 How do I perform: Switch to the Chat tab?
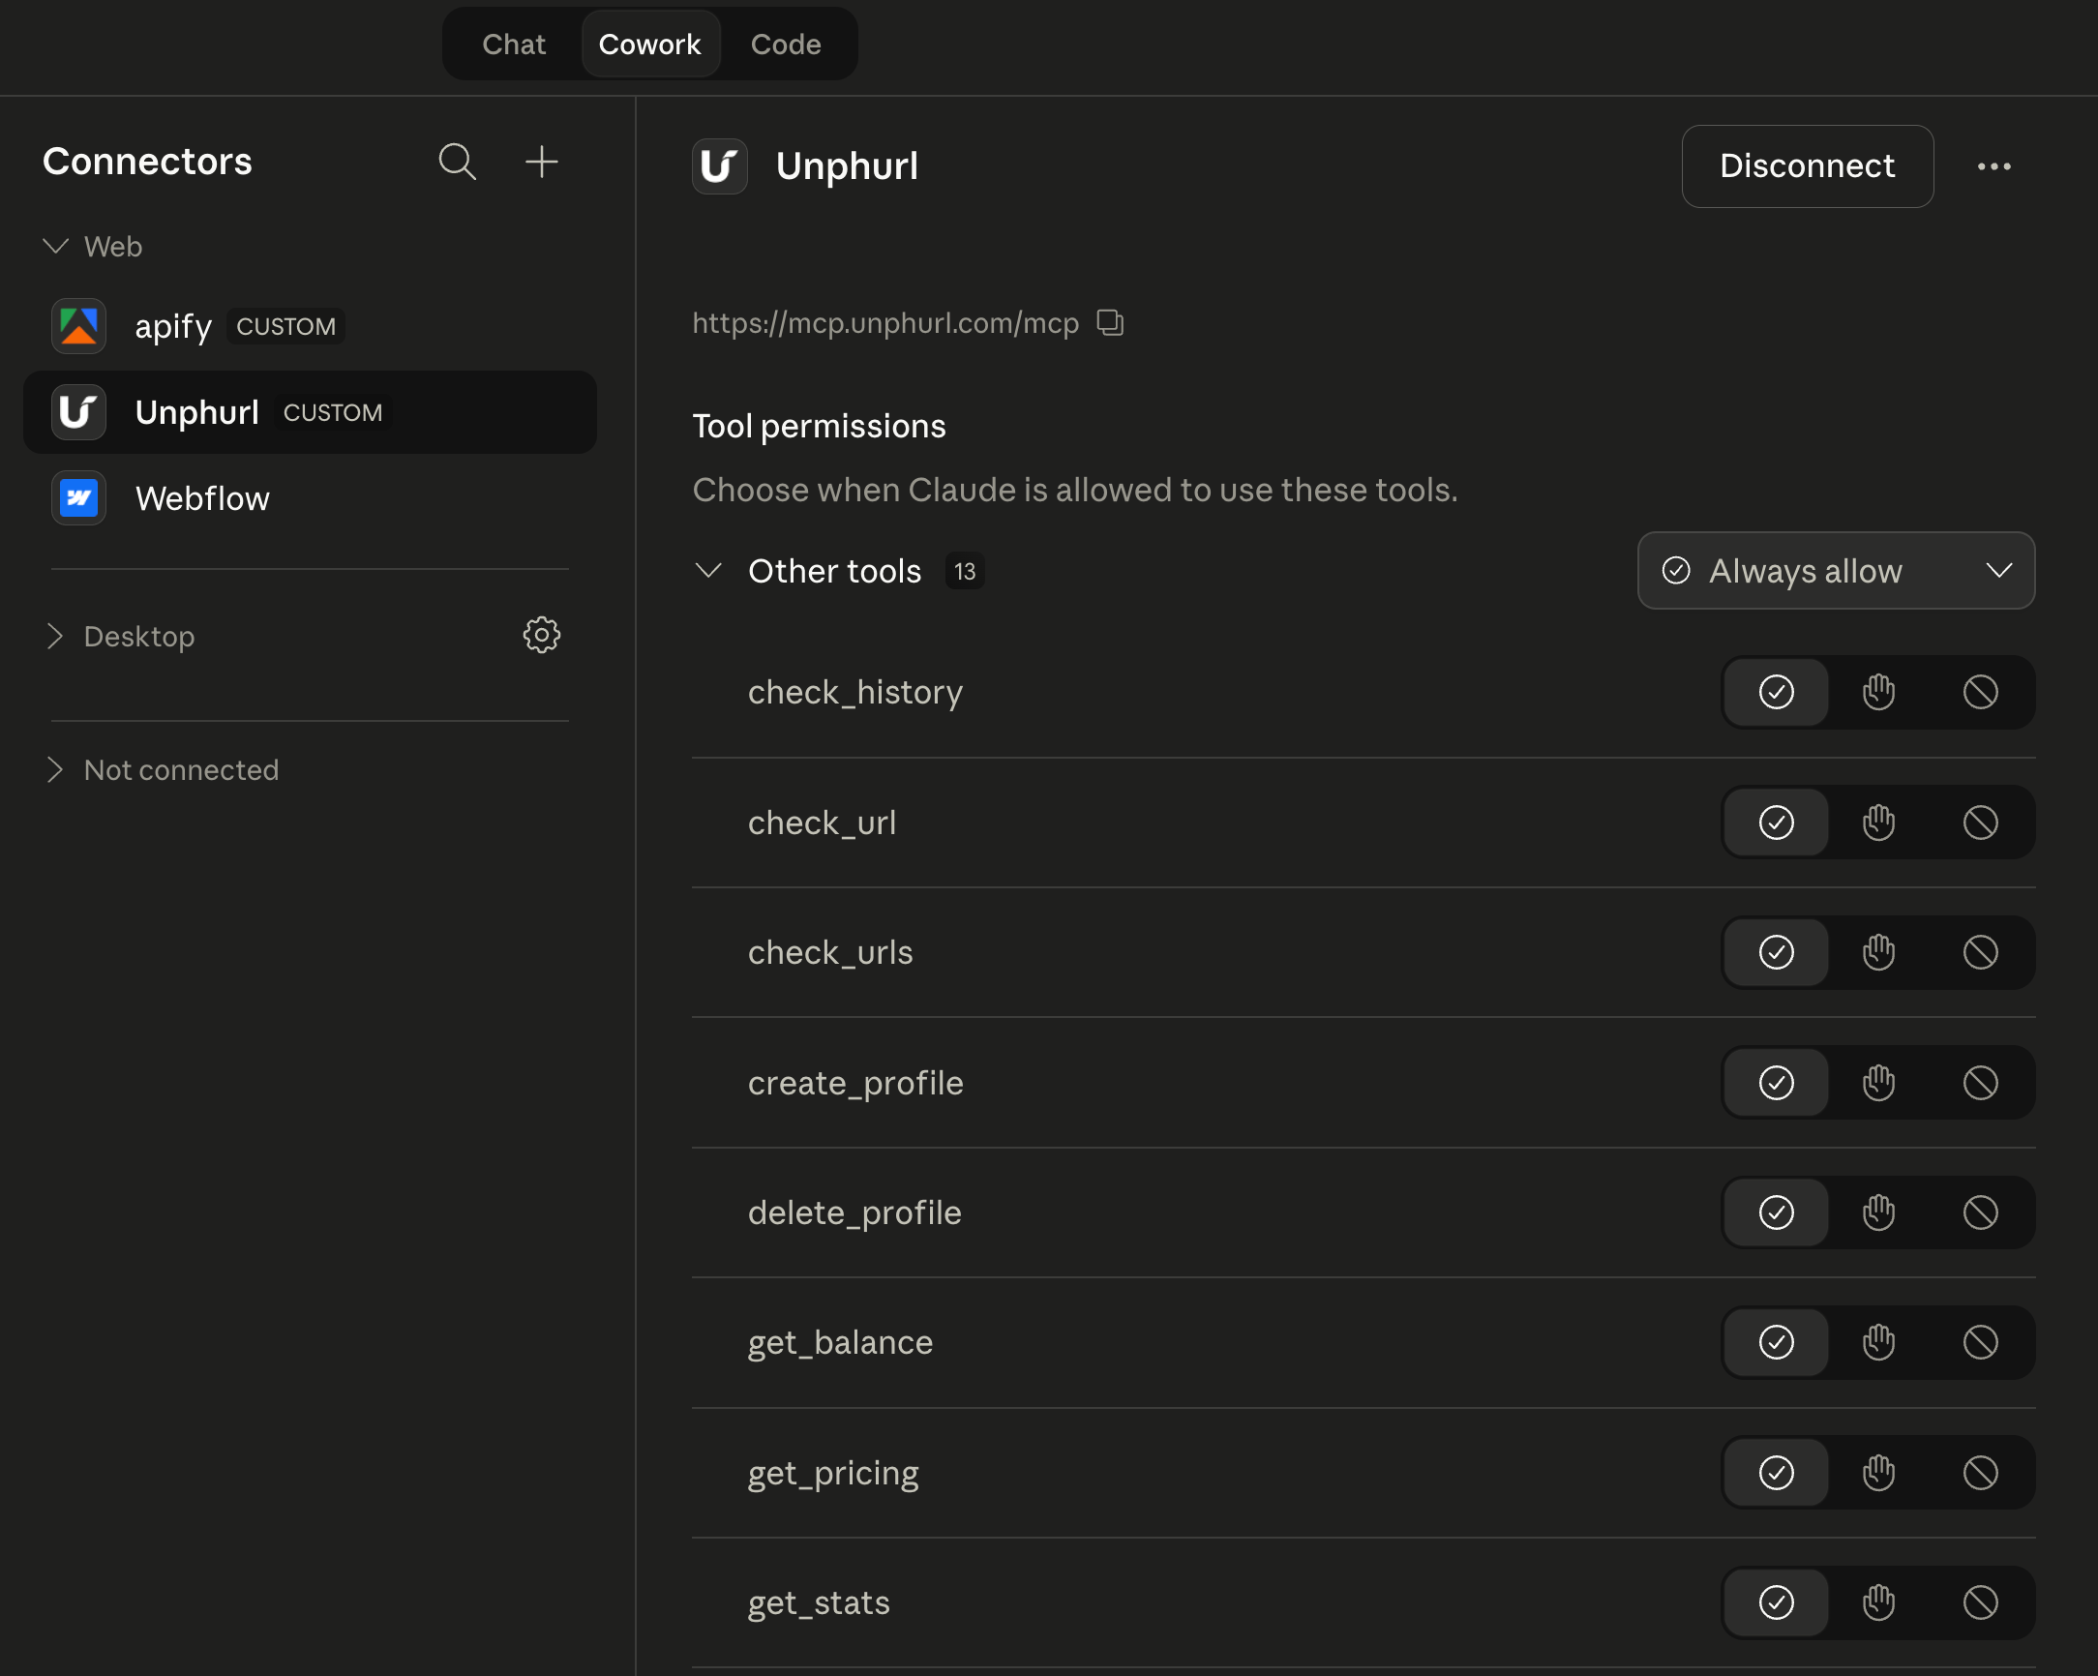click(x=514, y=44)
